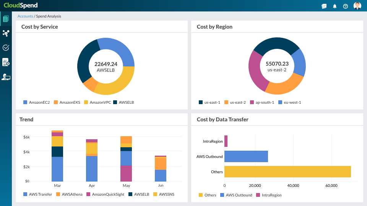Screen dimensions: 367x206
Task: Toggle the ap-south-1 region legend item
Action: pyautogui.click(x=262, y=102)
